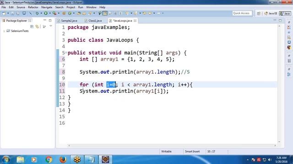Click the orange T icon in right trim
Screen dimensions: 293x164
click(x=289, y=47)
